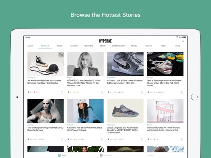Viewport: 211px width, 158px height.
Task: Share the Shawn Stussy x Dior story
Action: pos(182,92)
